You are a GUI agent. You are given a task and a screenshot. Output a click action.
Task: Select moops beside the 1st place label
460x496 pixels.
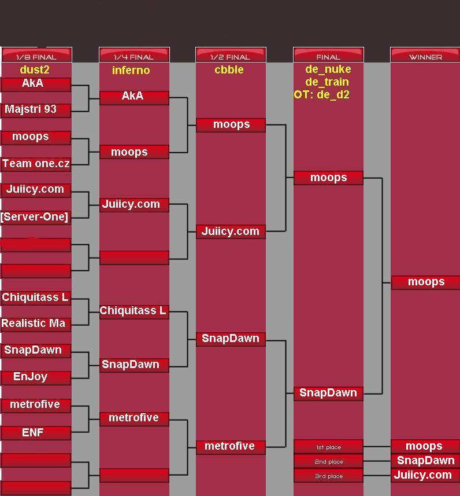point(425,446)
